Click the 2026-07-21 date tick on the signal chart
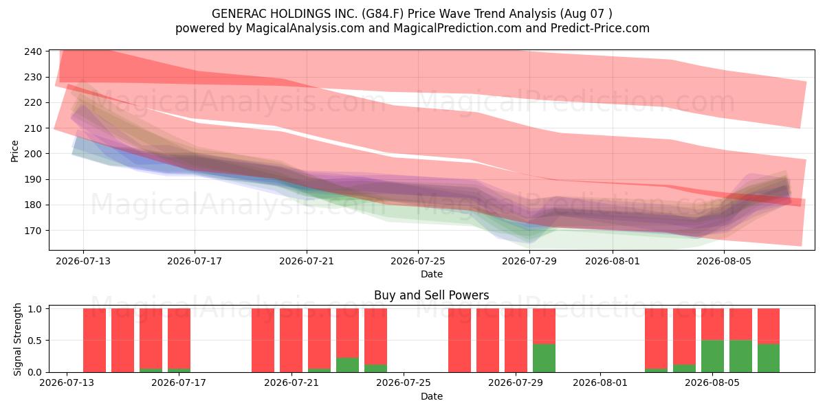The width and height of the screenshot is (825, 412). coord(291,383)
